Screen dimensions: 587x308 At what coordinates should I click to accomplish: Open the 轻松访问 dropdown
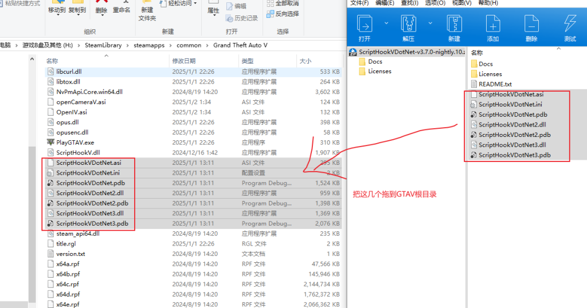pyautogui.click(x=178, y=3)
